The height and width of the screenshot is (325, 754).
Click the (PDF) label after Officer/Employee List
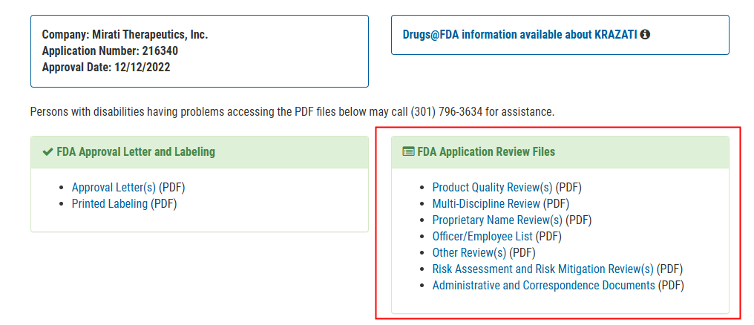[548, 237]
